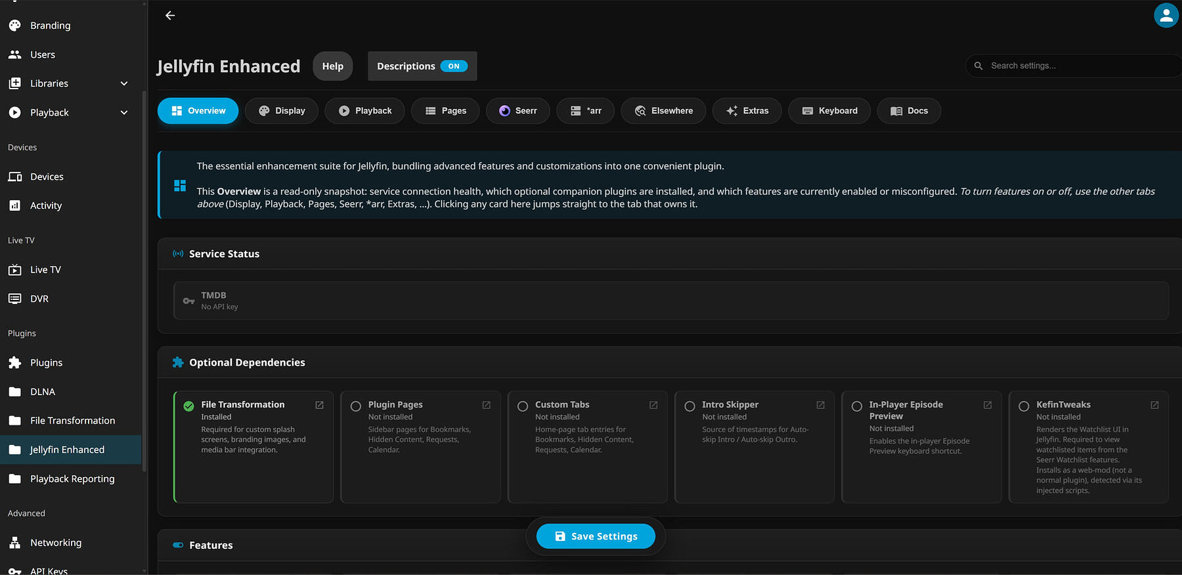This screenshot has height=575, width=1182.
Task: Click the DLNA folder icon
Action: tap(14, 392)
